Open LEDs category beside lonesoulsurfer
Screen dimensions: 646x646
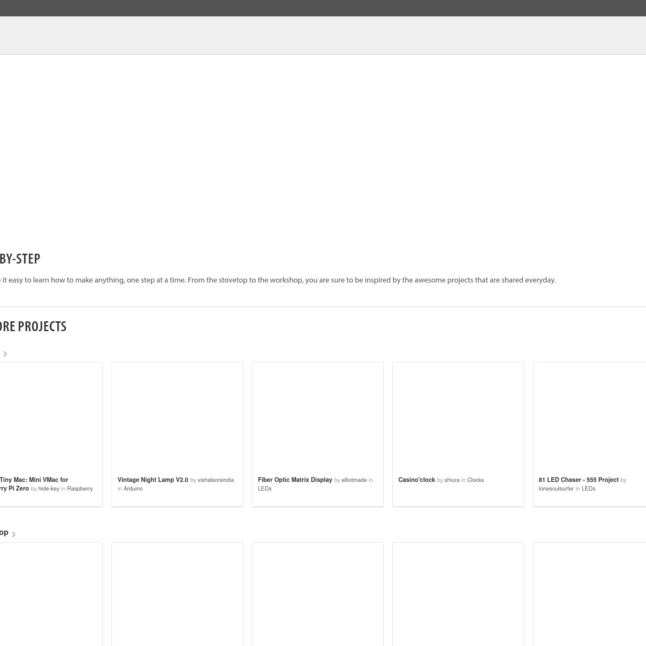pyautogui.click(x=588, y=489)
